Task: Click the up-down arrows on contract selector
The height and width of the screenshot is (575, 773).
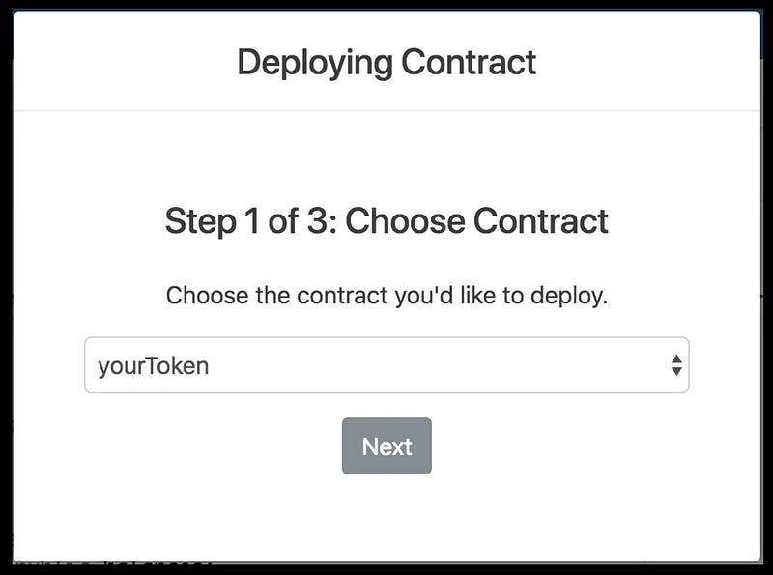Action: pos(676,365)
